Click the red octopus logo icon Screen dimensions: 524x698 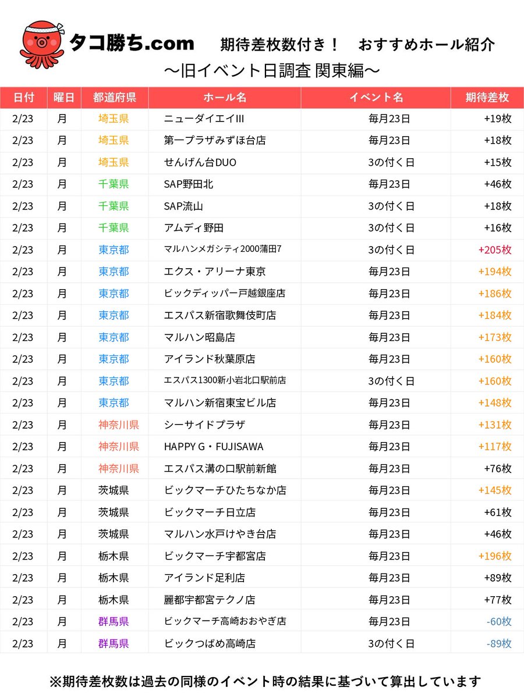point(42,45)
